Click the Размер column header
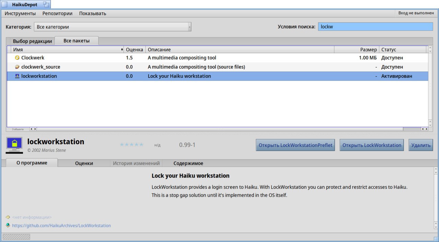This screenshot has width=439, height=242. click(x=357, y=50)
